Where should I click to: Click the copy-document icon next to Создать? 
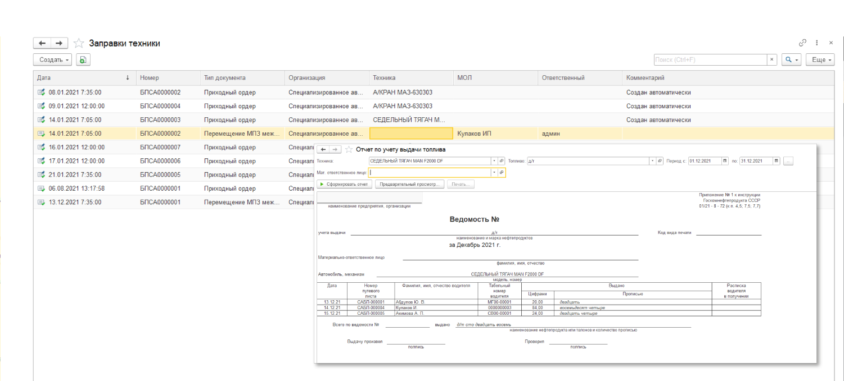tap(83, 59)
